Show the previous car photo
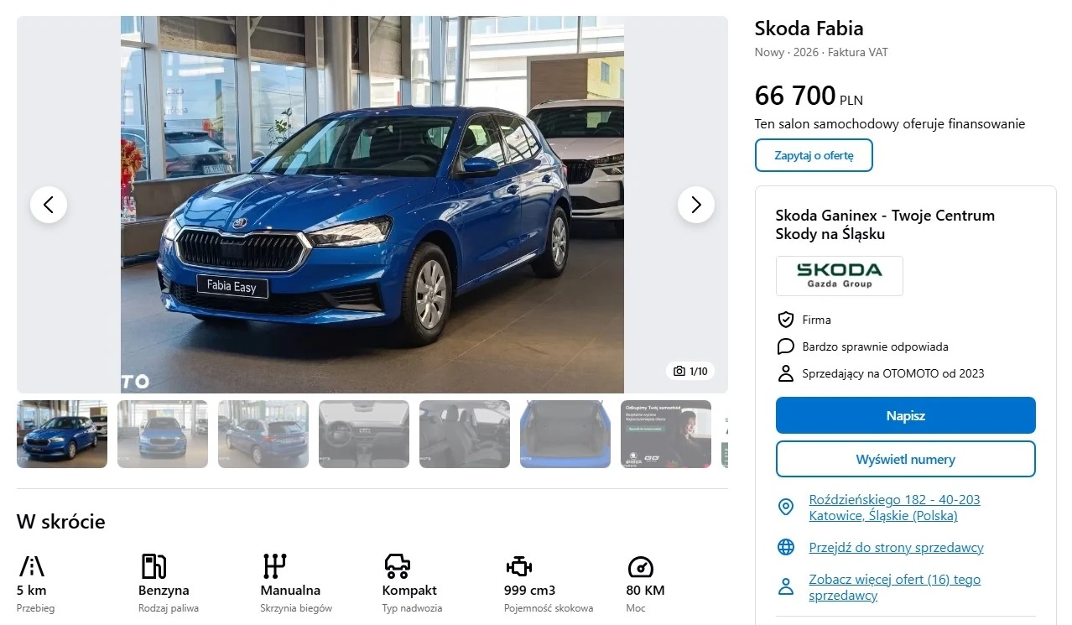The width and height of the screenshot is (1072, 625). point(49,205)
